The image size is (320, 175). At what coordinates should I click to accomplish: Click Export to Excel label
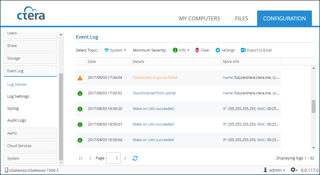259,50
